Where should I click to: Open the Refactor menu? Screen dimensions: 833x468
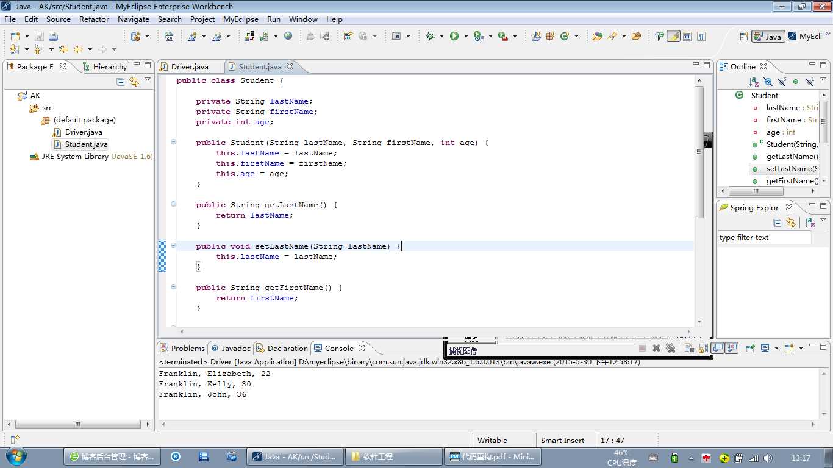point(94,19)
